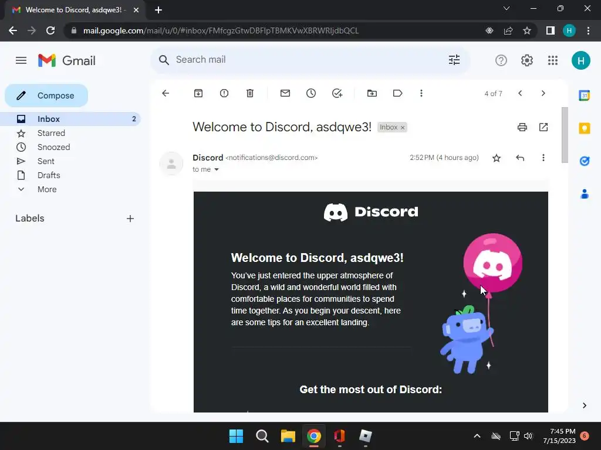Open the Sent folder
Screen dimensions: 601x450
click(46, 161)
